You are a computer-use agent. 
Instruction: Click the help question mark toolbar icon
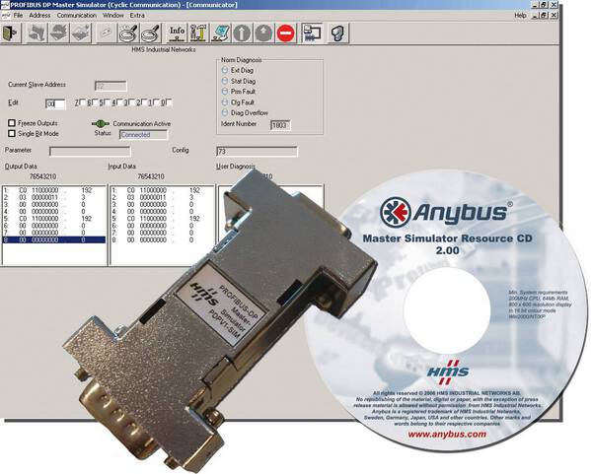click(338, 34)
